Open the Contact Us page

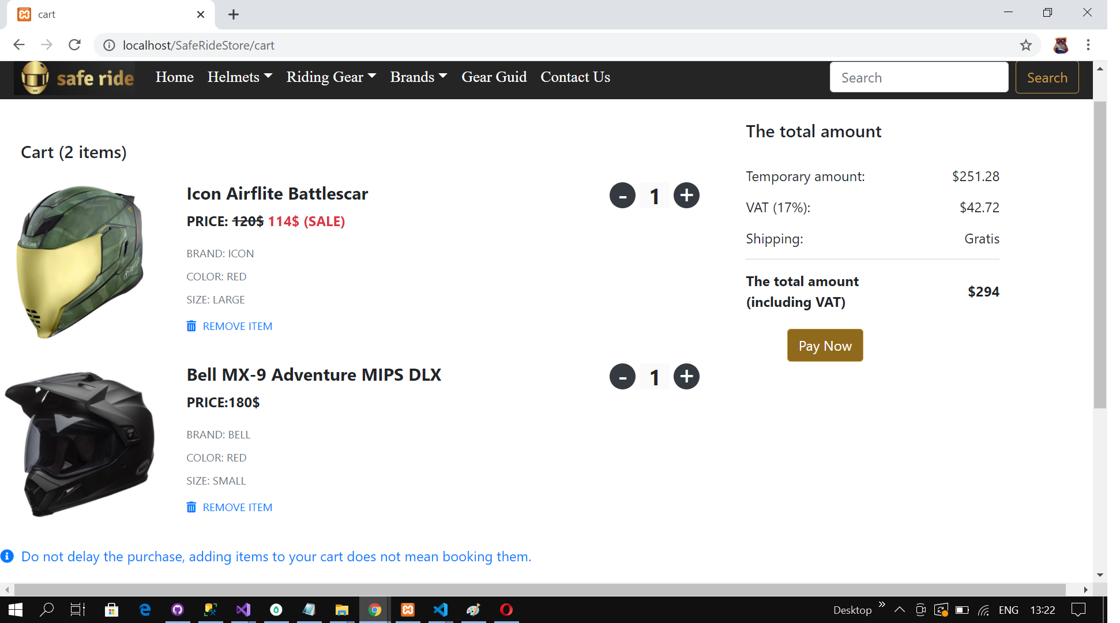[x=575, y=77]
